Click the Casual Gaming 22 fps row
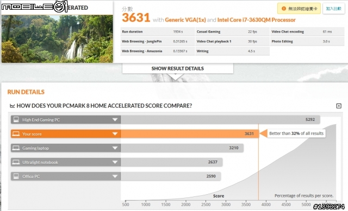The image size is (348, 211). coord(232,31)
